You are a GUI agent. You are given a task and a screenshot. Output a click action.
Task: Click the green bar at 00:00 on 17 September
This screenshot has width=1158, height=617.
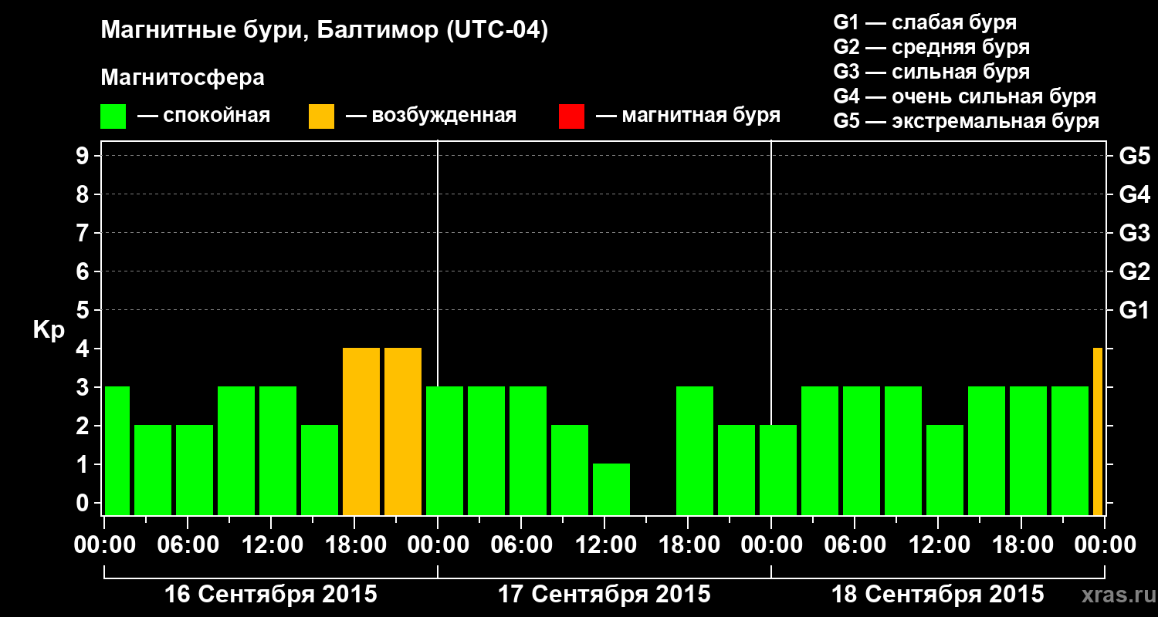click(445, 451)
